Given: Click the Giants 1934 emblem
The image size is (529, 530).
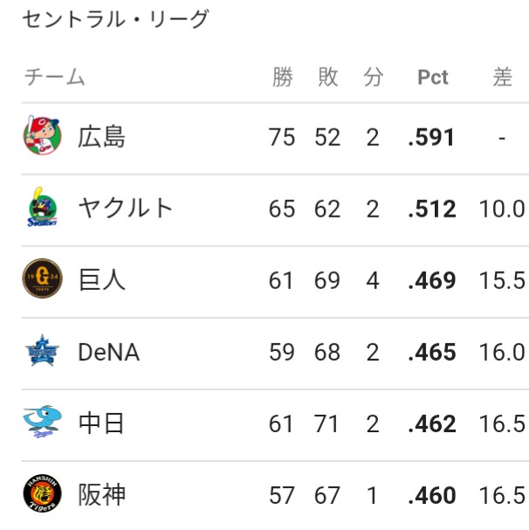Looking at the screenshot, I should pos(42,279).
